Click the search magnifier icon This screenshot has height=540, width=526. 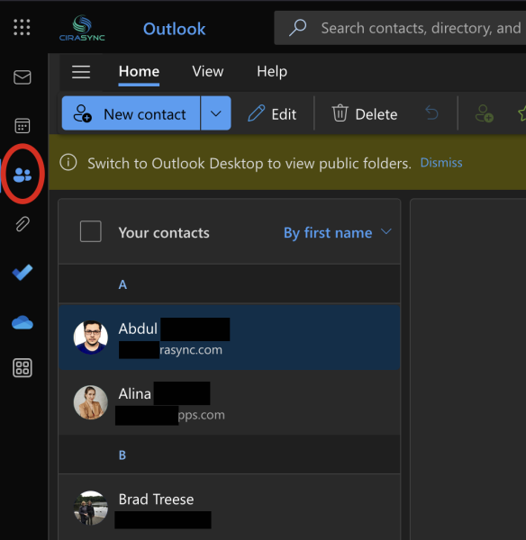coord(297,28)
